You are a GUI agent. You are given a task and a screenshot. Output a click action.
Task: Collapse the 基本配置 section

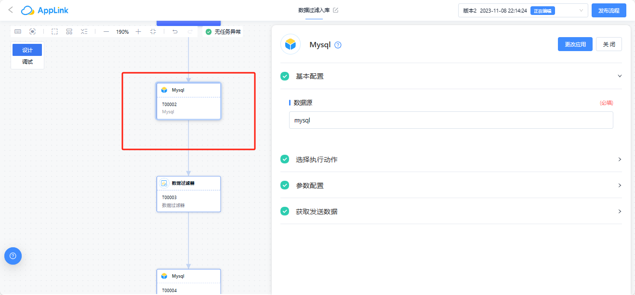pos(451,76)
